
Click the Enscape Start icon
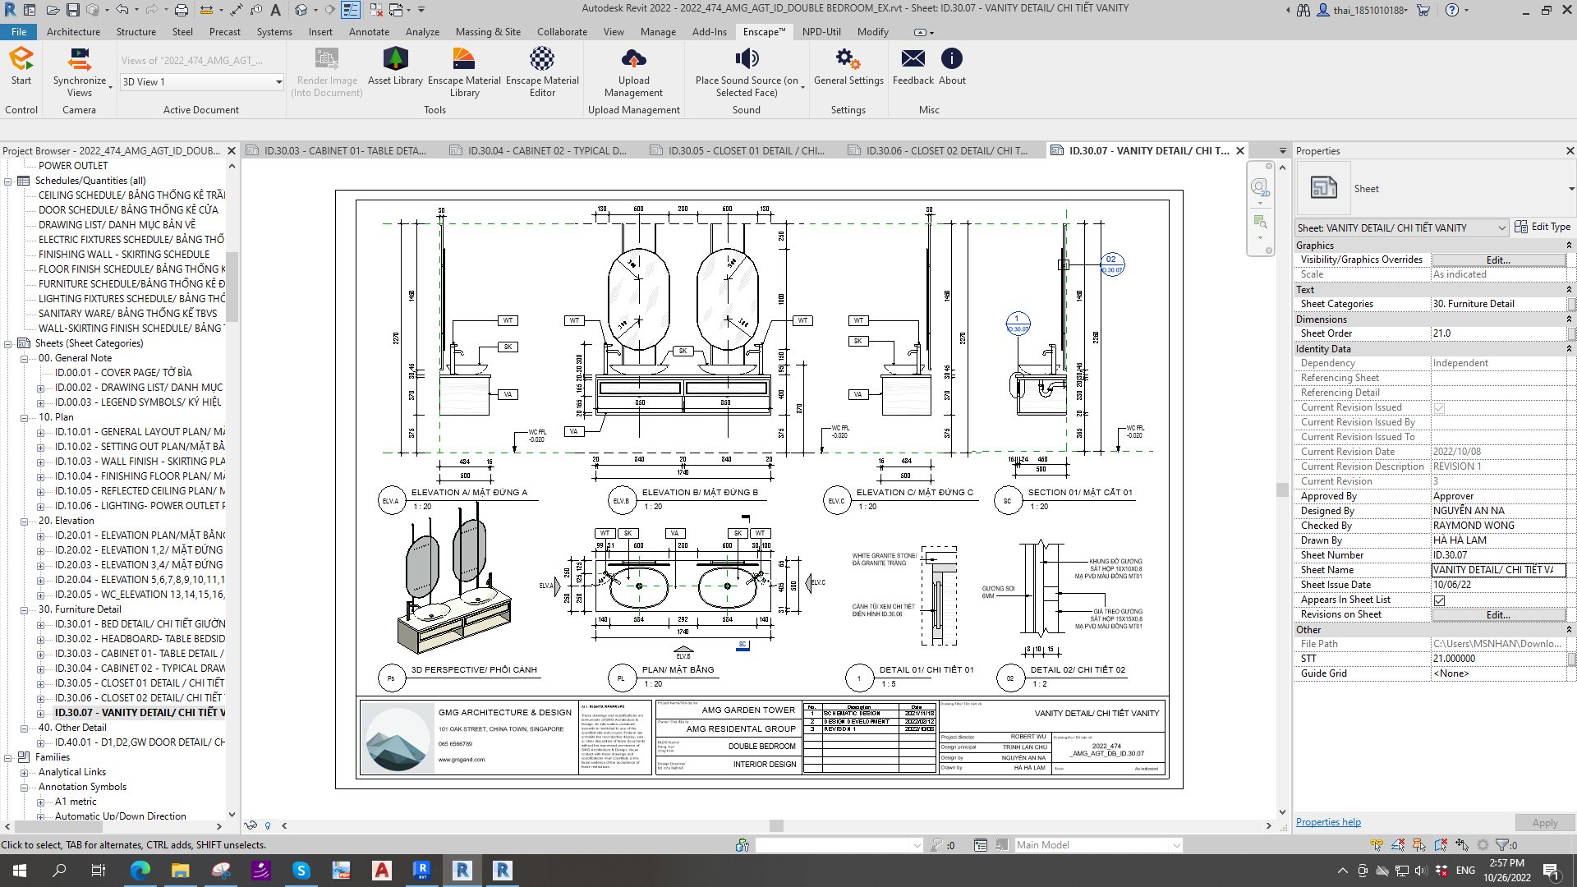click(x=21, y=59)
